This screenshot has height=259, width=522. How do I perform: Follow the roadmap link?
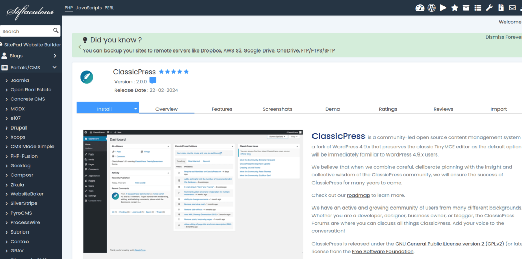tap(358, 195)
